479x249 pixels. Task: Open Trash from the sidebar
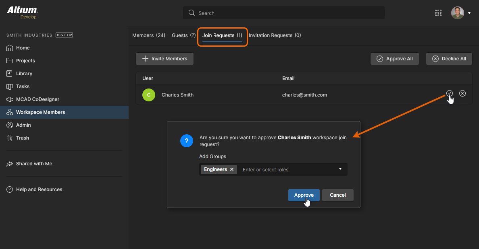coord(23,138)
